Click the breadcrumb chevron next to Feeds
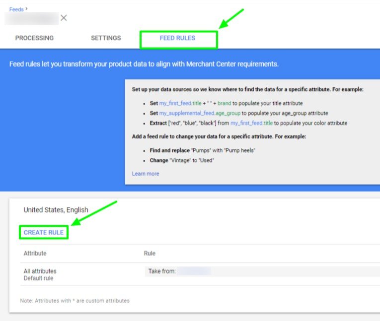Screen dimensions: 380x321 pyautogui.click(x=27, y=9)
